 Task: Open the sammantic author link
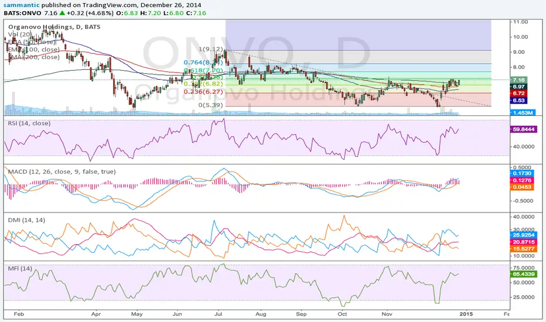tap(22, 5)
